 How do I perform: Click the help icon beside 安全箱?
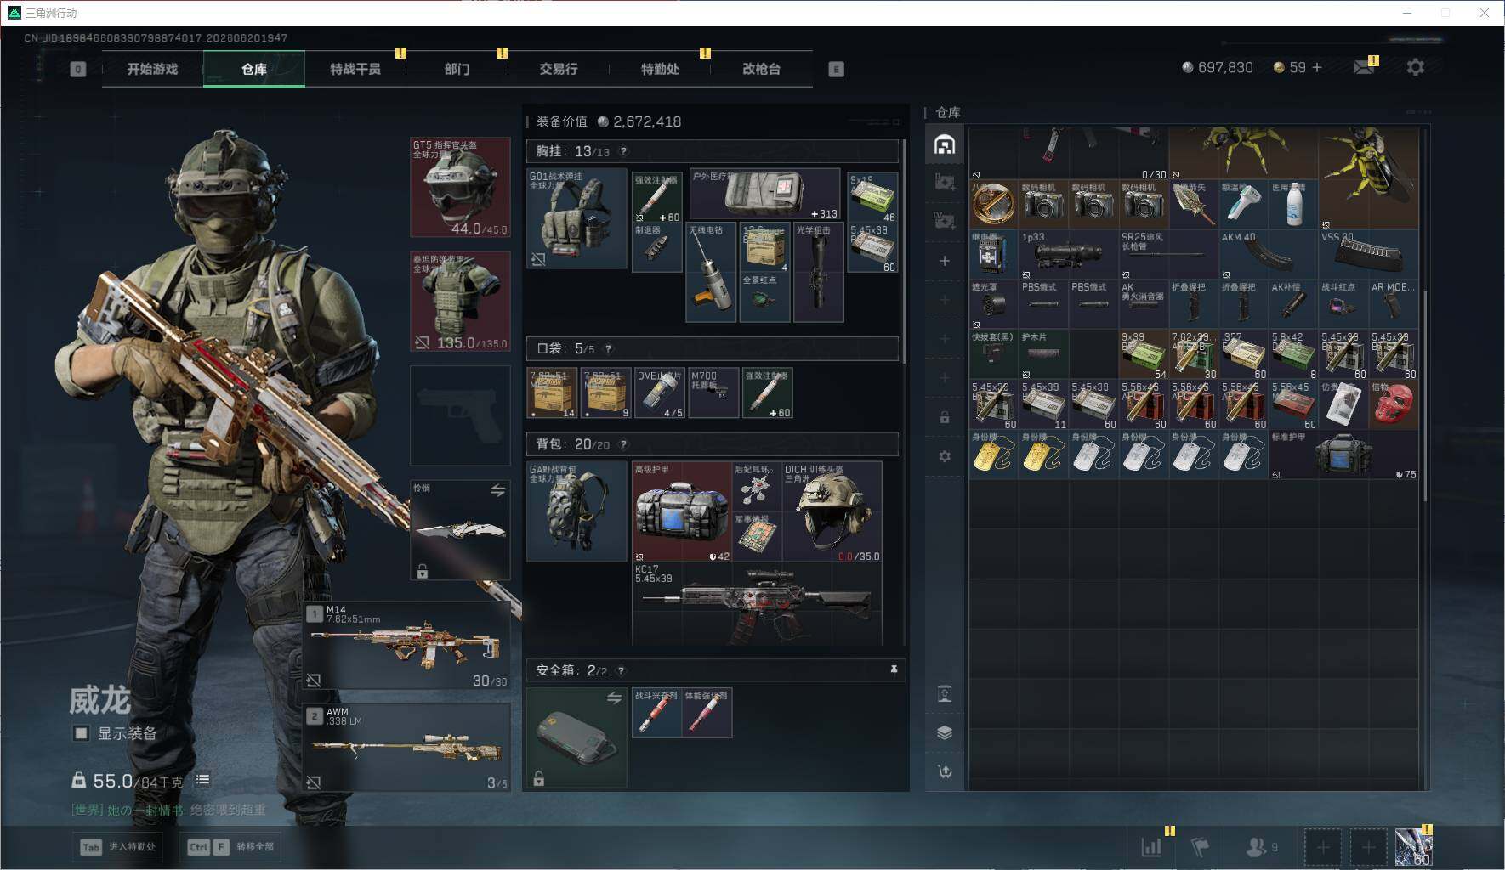pyautogui.click(x=621, y=670)
